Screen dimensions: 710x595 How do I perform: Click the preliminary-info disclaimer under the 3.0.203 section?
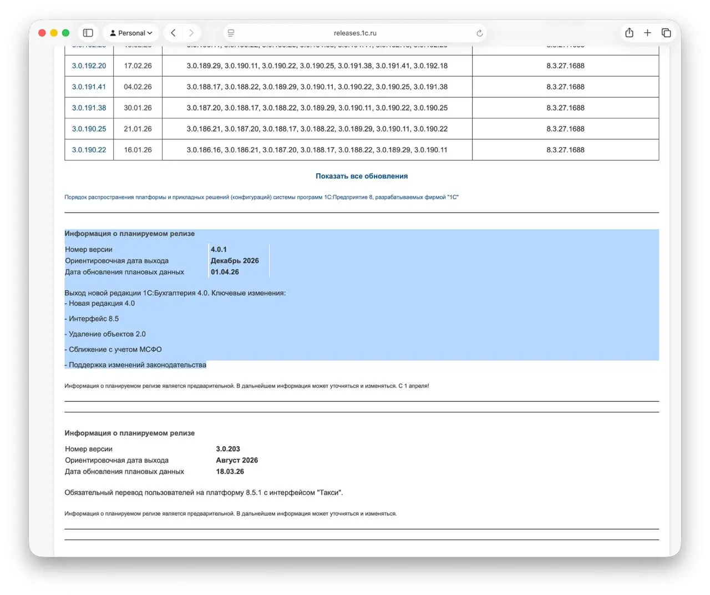[230, 513]
